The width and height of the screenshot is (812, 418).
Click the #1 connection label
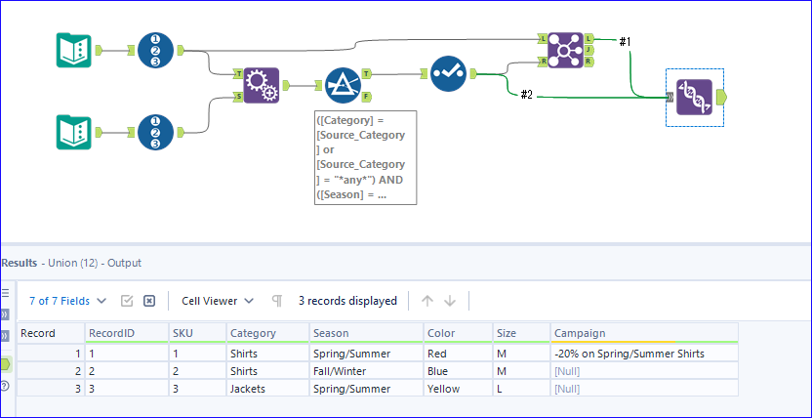(x=625, y=42)
